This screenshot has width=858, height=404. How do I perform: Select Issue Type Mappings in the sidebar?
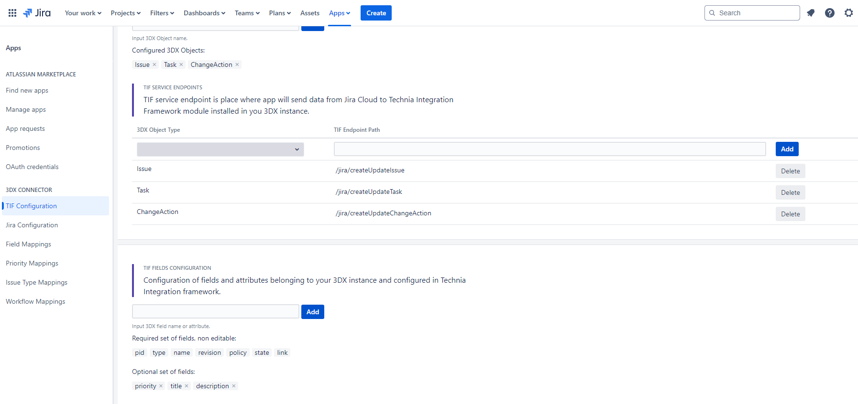coord(37,282)
